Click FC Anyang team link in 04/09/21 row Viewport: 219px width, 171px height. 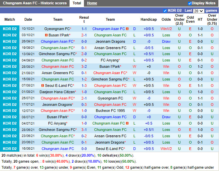tap(109, 60)
